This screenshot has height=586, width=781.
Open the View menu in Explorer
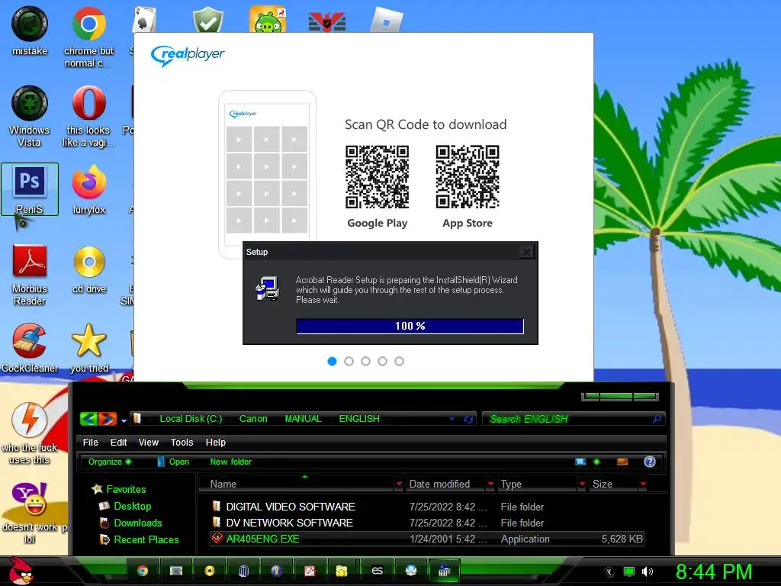point(149,442)
